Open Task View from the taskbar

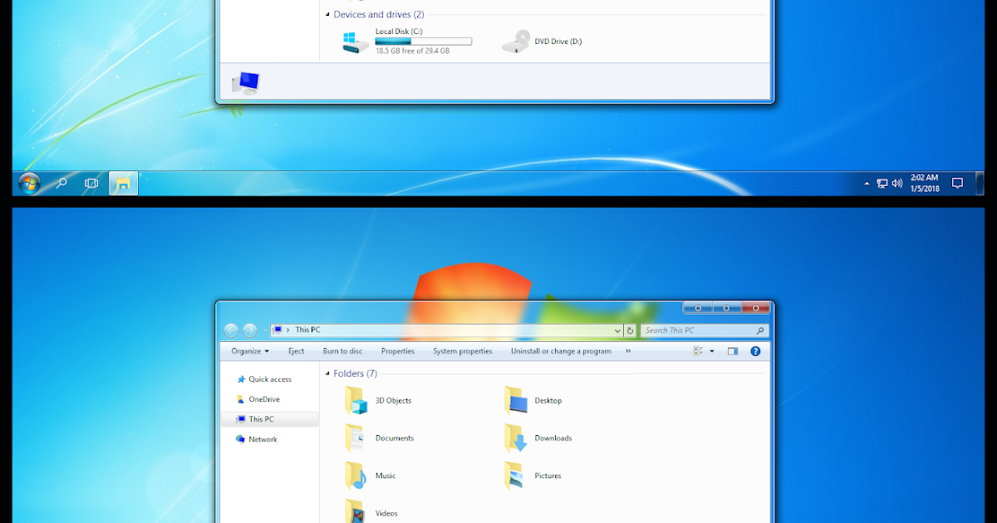(x=91, y=183)
